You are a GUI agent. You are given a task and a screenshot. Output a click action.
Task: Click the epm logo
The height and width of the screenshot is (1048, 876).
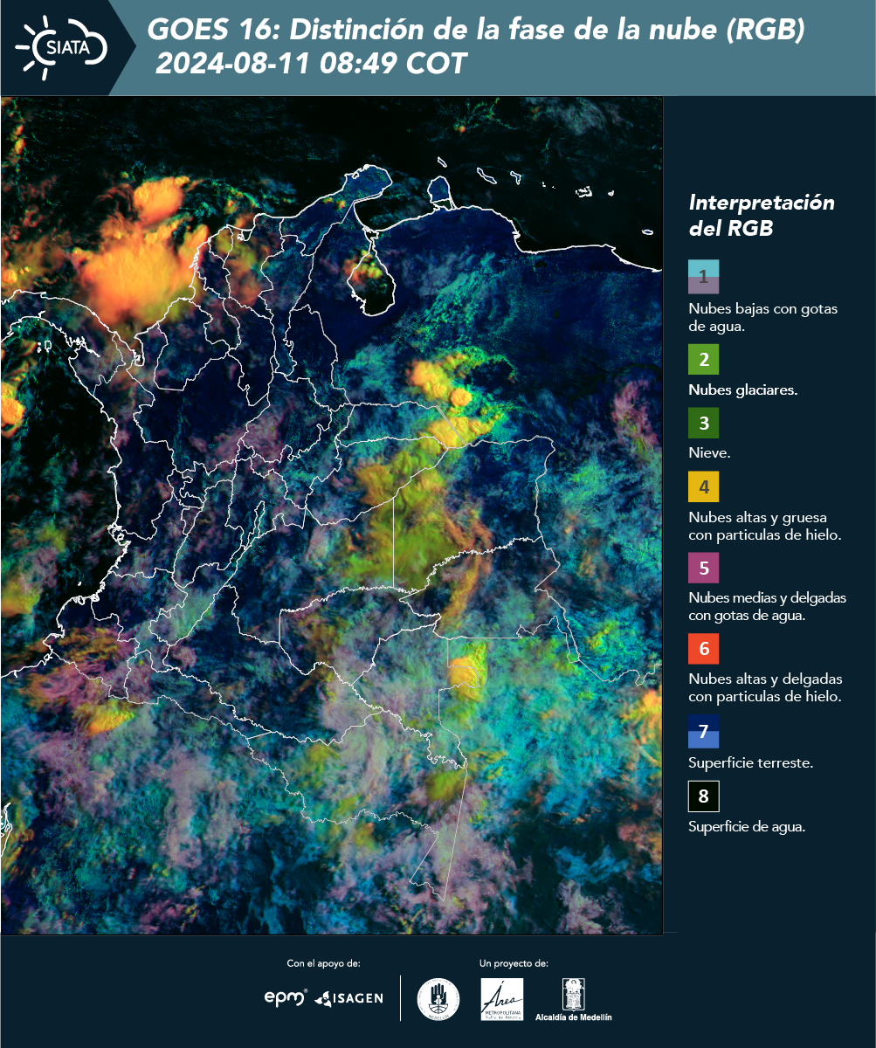286,997
